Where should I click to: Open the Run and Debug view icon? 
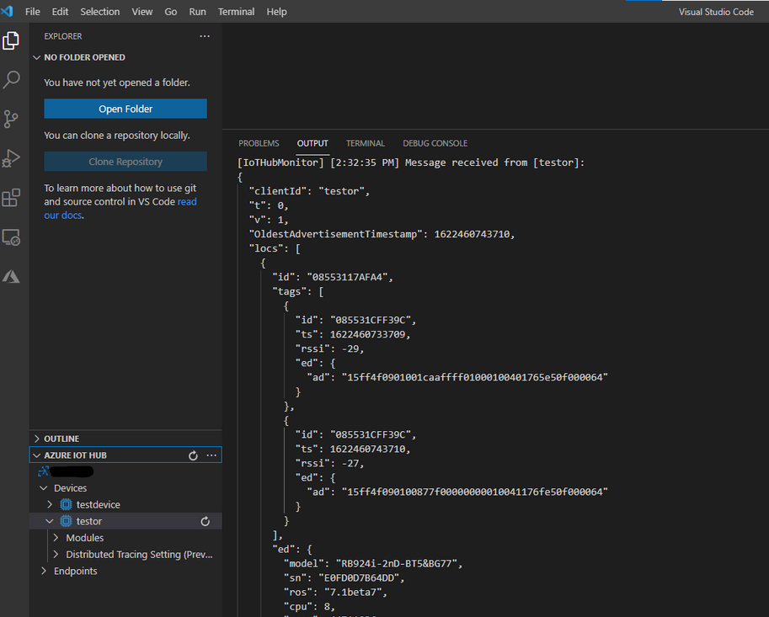(12, 158)
